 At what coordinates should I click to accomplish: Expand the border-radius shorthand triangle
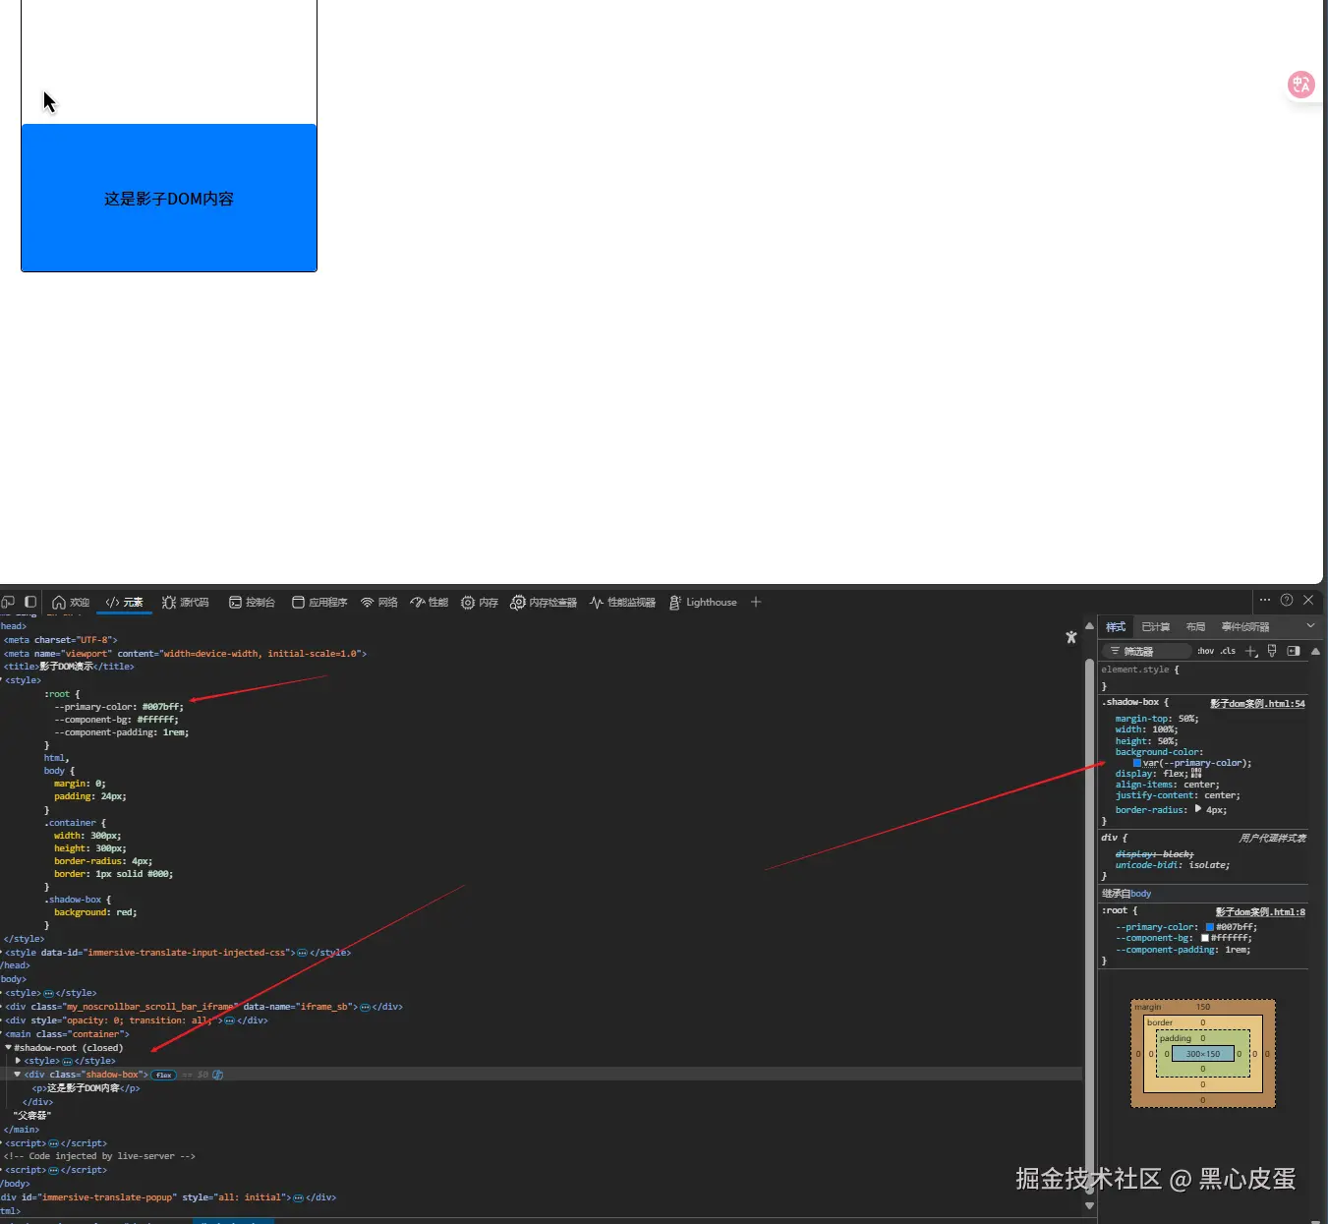coord(1198,809)
